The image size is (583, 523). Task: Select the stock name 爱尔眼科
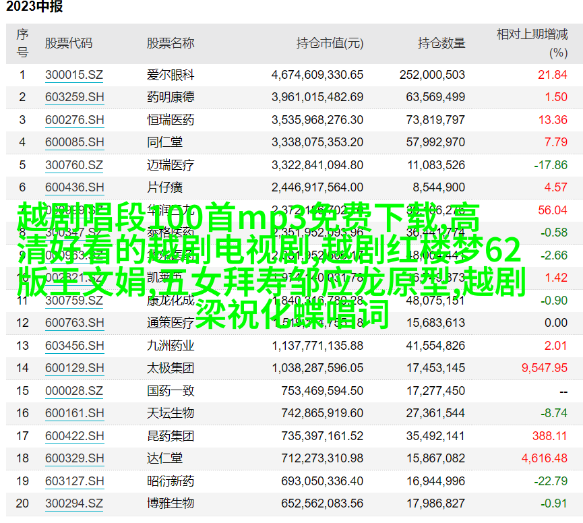(x=171, y=75)
